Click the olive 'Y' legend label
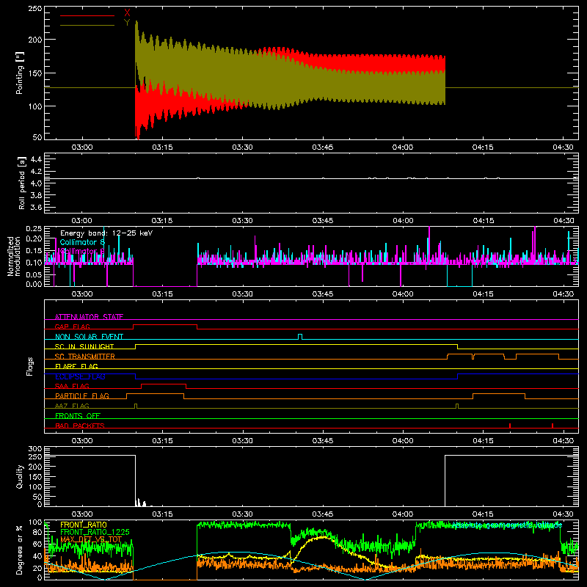This screenshot has width=587, height=587. [127, 23]
